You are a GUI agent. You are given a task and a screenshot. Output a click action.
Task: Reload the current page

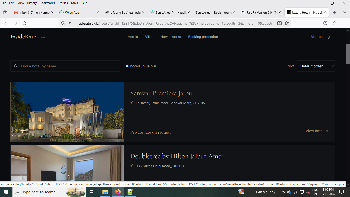click(x=25, y=23)
